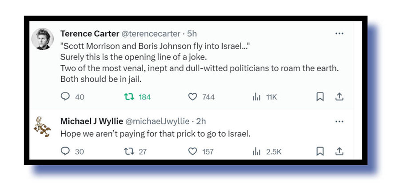Bookmark Michael J Wyllie's tweet

[x=319, y=151]
